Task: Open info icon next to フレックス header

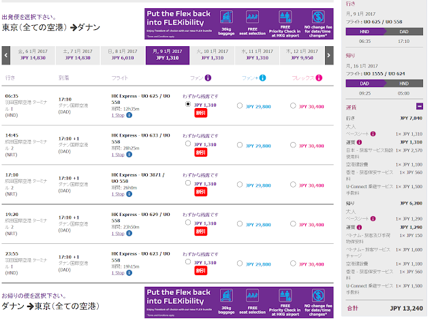Action: coord(319,78)
